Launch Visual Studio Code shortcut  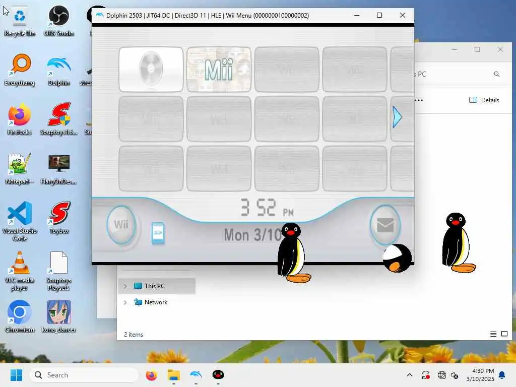(20, 222)
